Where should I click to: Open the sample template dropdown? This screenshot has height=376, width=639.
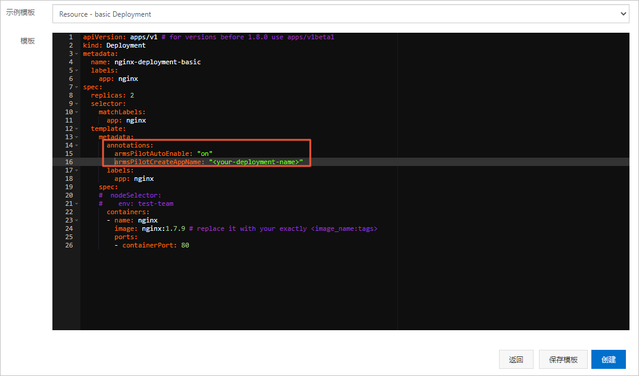coord(340,14)
